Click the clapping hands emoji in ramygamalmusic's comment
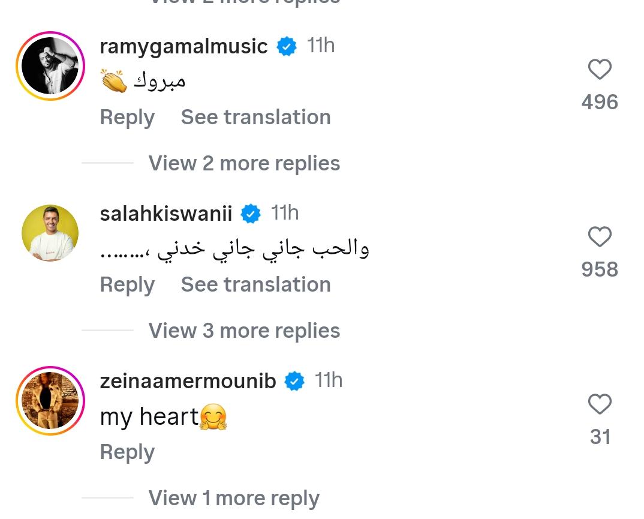Viewport: 644px width, 519px height. [x=115, y=80]
